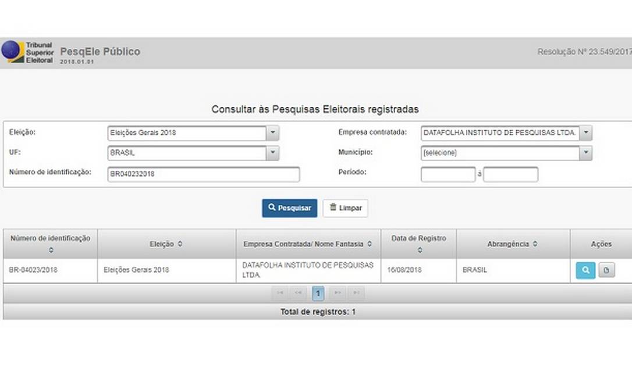This screenshot has width=632, height=379.
Task: Click the Tribunal Superior Eleitoral logo
Action: [27, 52]
